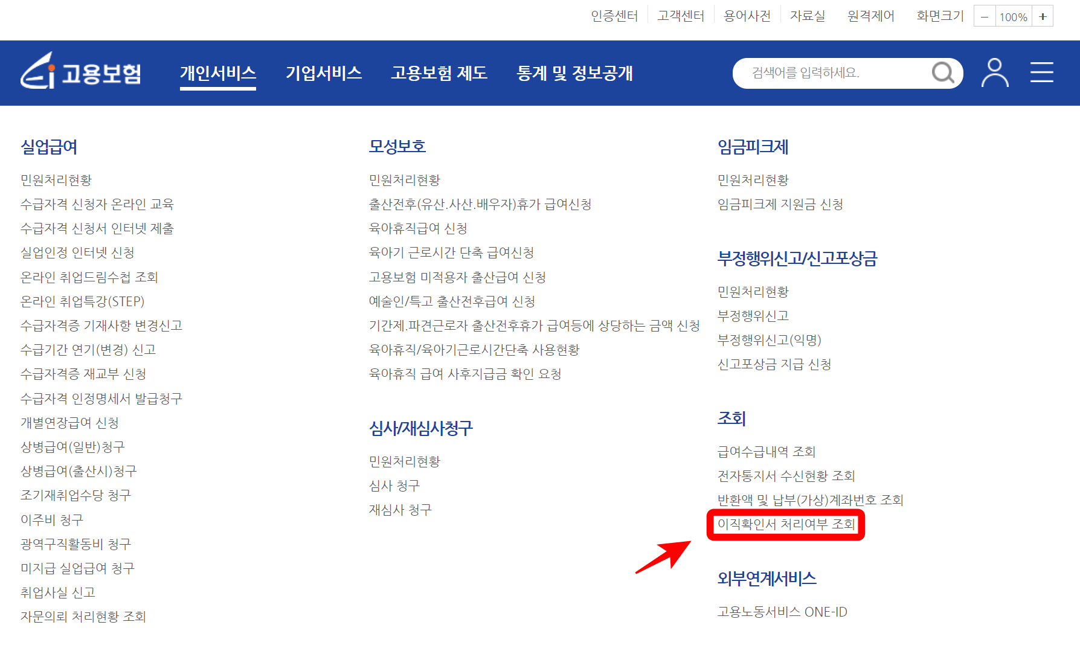The image size is (1080, 648).
Task: Open 이직확인서 처리여부 조회
Action: pyautogui.click(x=786, y=524)
